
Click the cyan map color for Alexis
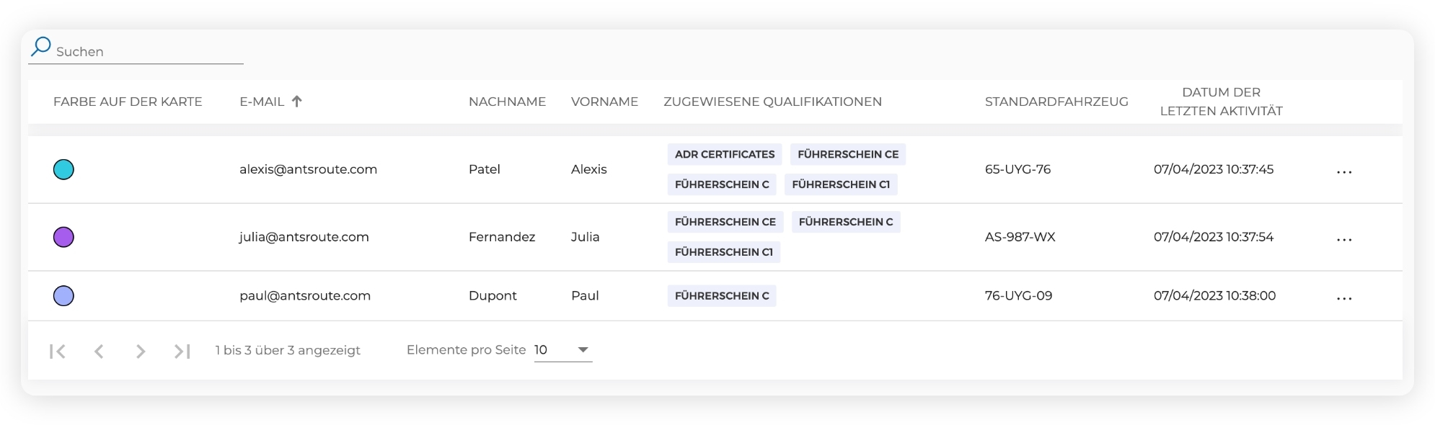(63, 169)
